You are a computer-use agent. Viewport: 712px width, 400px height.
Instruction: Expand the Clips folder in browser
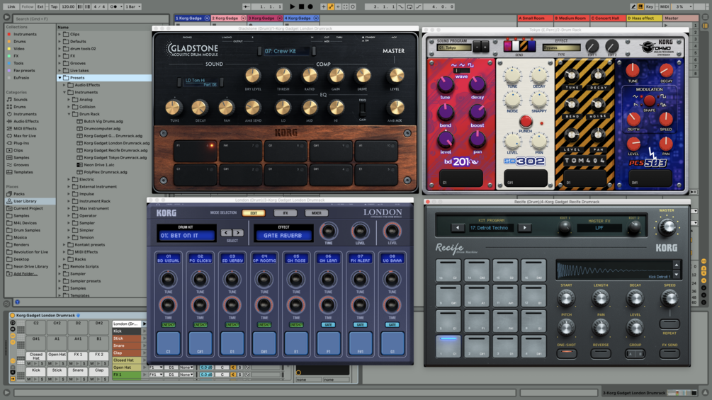coord(60,34)
